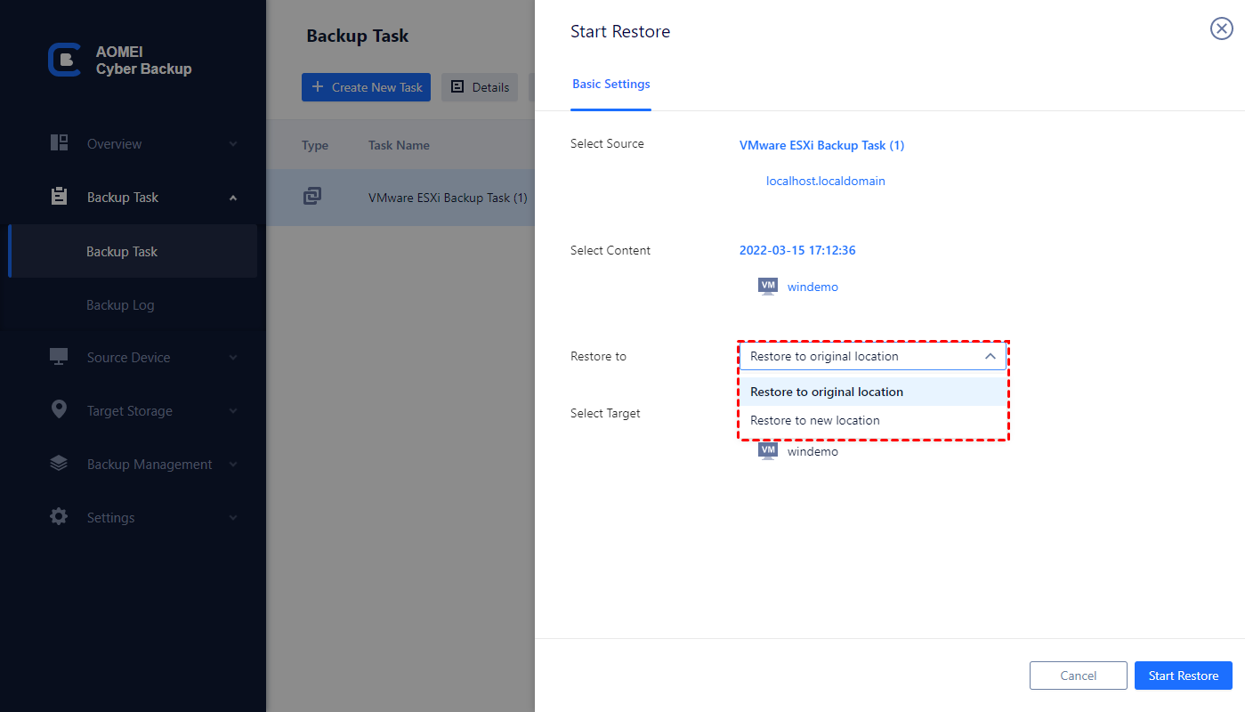
Task: Click the Backup Management layers icon
Action: coord(59,464)
